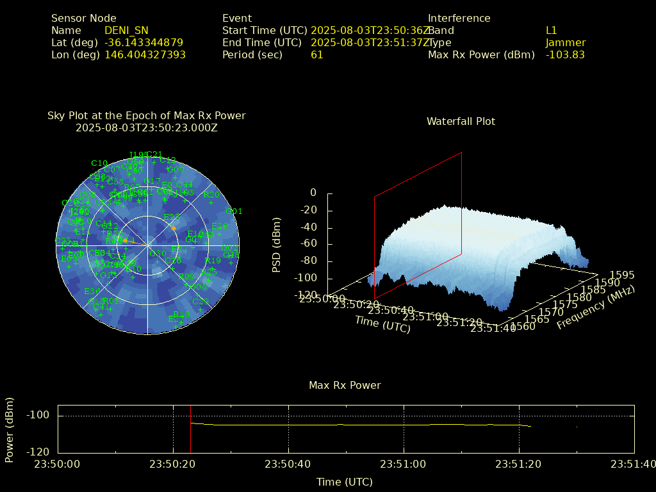The width and height of the screenshot is (656, 492).
Task: Select the event Start Time value
Action: (370, 30)
